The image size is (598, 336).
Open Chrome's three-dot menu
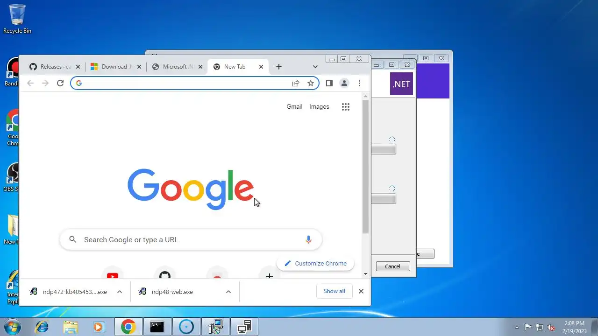pyautogui.click(x=359, y=83)
